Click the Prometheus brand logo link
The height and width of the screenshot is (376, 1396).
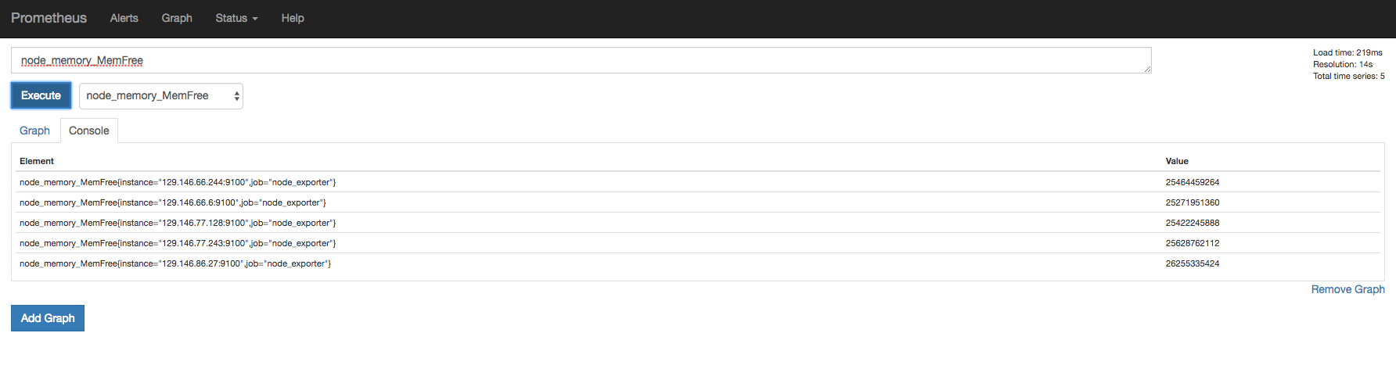[x=49, y=18]
